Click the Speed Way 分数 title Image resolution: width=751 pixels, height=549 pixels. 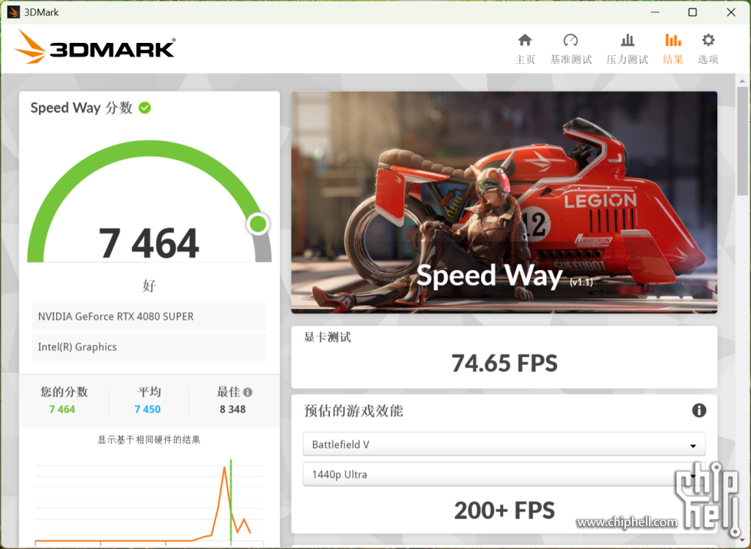point(81,107)
